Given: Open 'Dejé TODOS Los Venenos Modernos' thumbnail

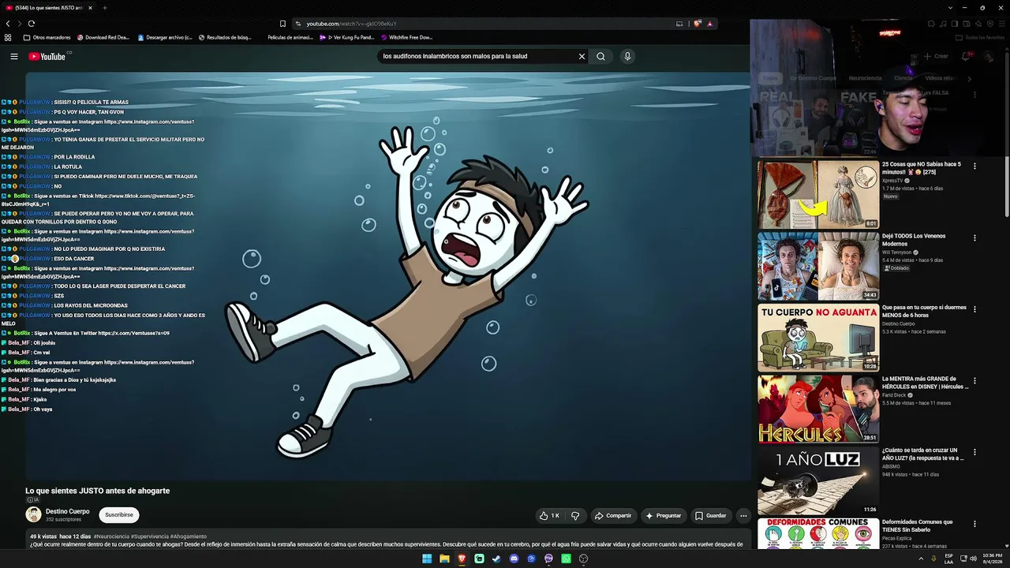Looking at the screenshot, I should pos(818,266).
